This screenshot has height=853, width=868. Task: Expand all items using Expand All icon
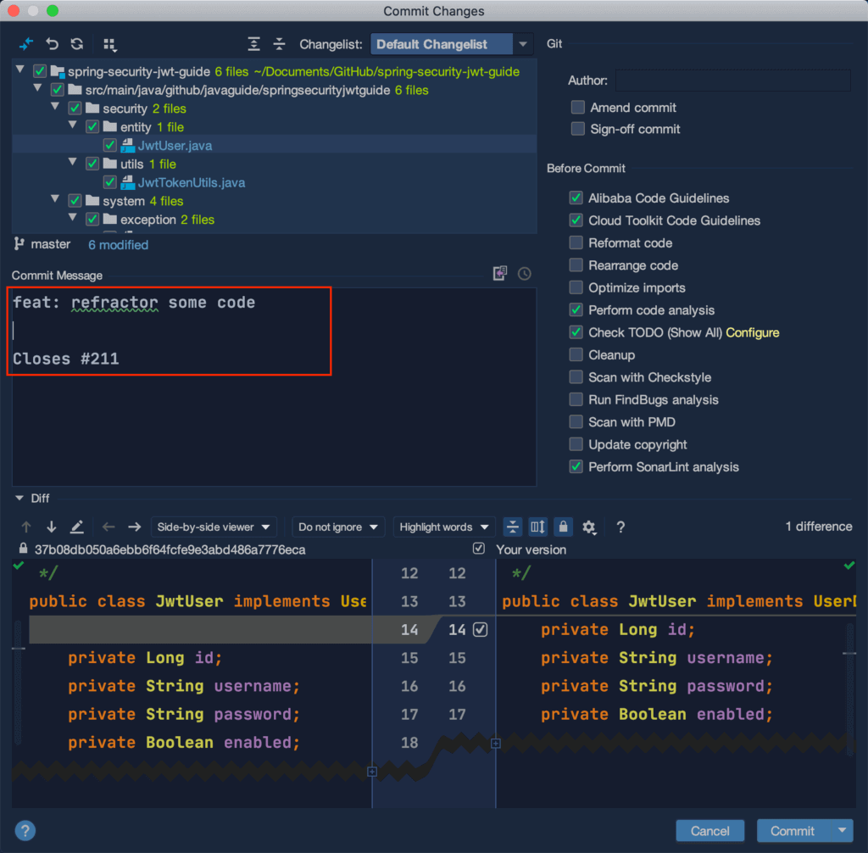[x=254, y=43]
